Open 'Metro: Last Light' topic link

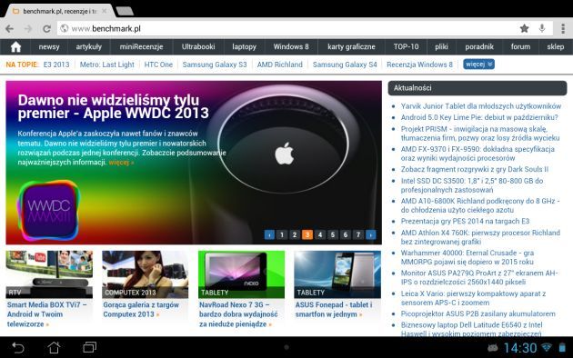(107, 65)
